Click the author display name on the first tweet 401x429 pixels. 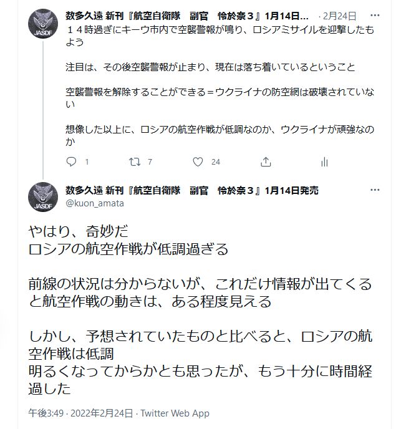tap(187, 14)
